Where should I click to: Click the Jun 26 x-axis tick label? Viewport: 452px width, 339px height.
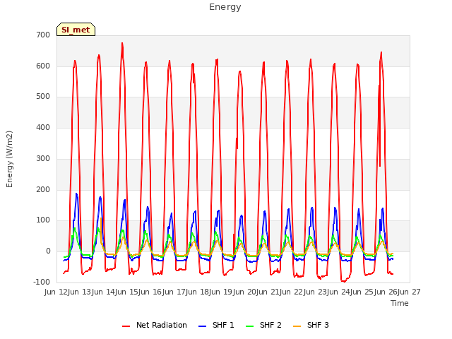386,292
